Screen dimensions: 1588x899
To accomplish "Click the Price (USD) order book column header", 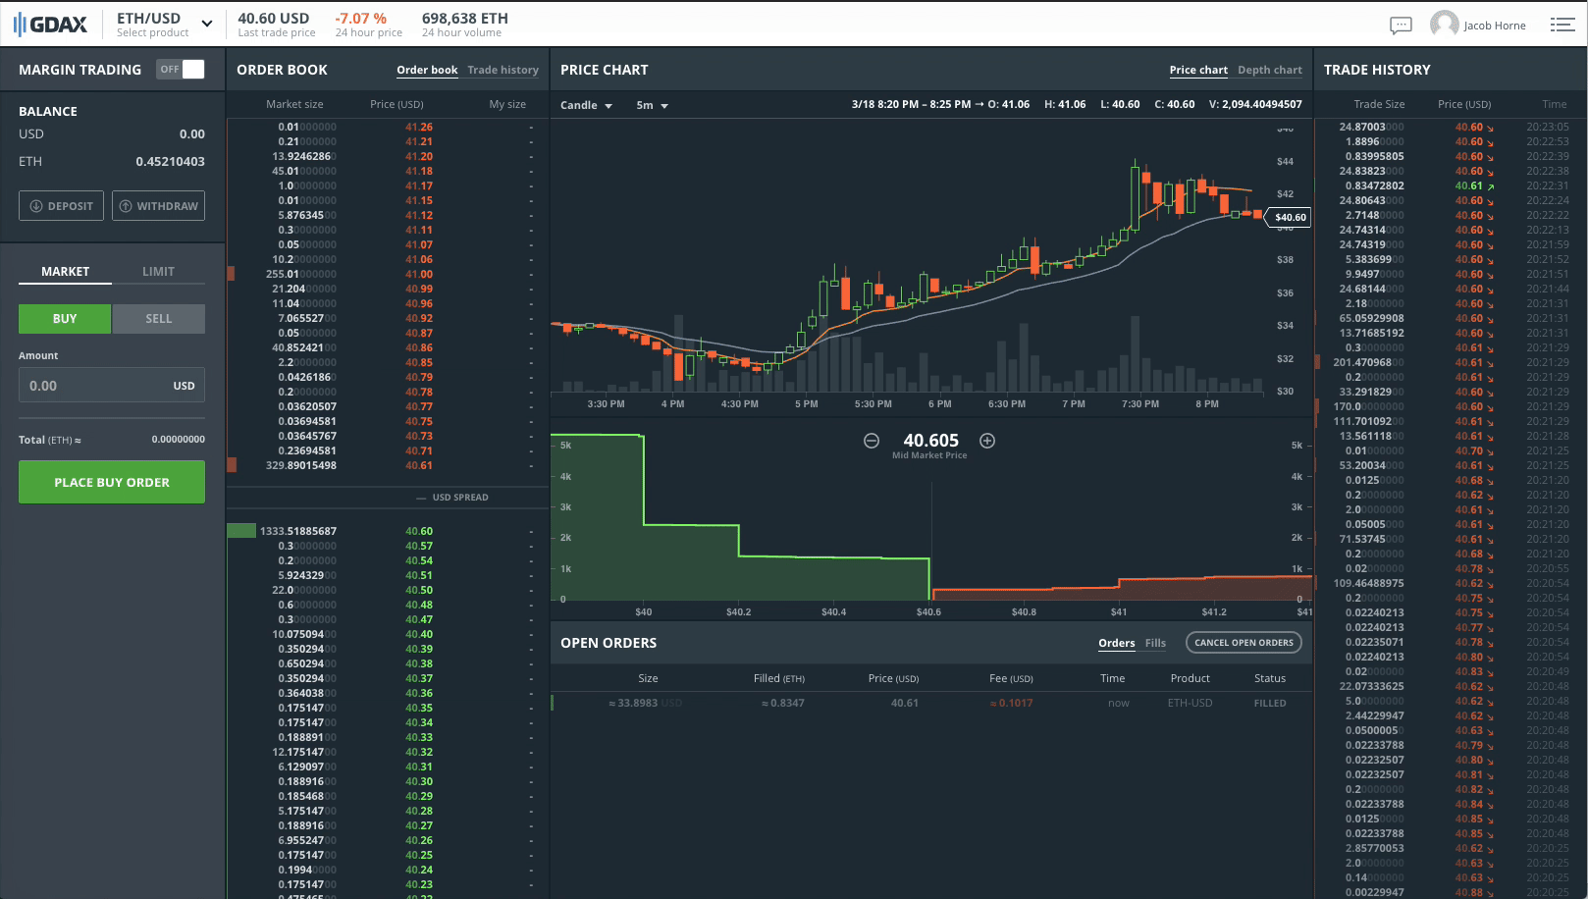I will [x=397, y=104].
